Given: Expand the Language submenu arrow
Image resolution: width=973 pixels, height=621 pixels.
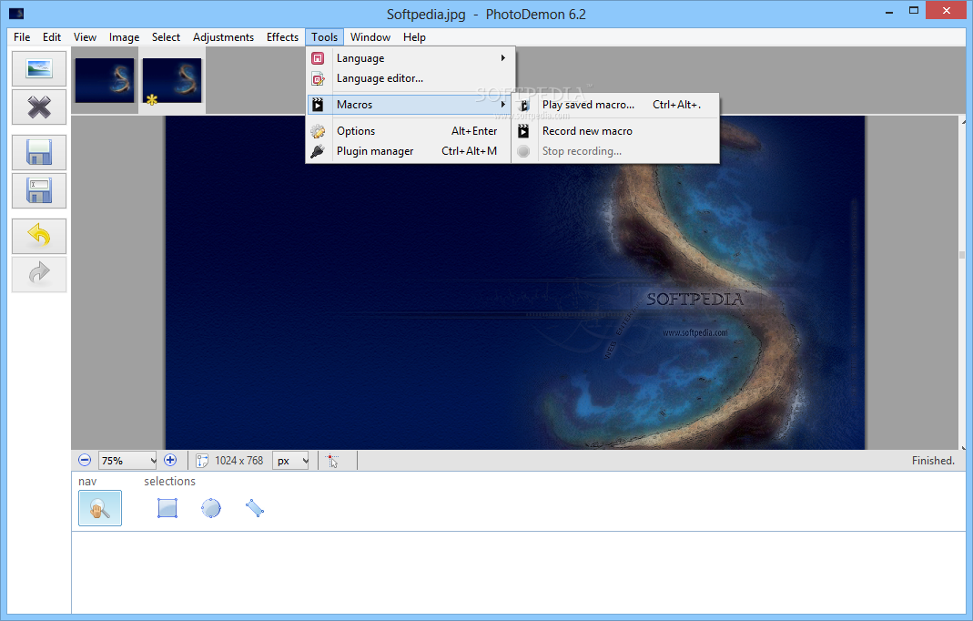Looking at the screenshot, I should pos(503,57).
